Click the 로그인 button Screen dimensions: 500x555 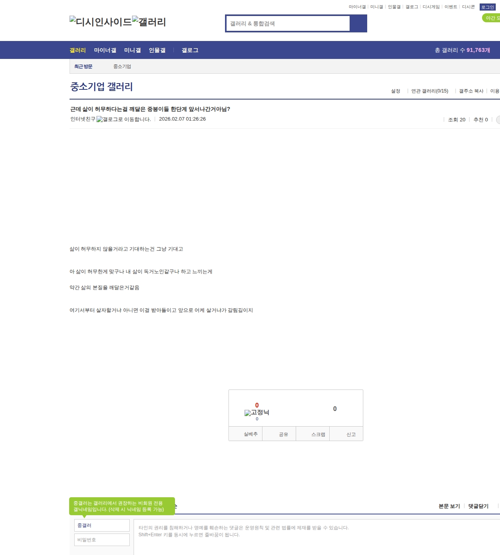pos(487,7)
